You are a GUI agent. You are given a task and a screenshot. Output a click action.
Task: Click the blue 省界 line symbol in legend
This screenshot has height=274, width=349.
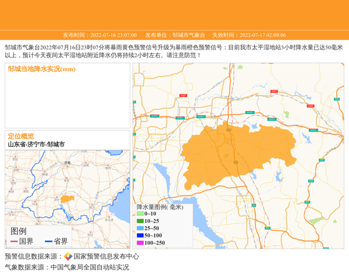tap(48, 241)
